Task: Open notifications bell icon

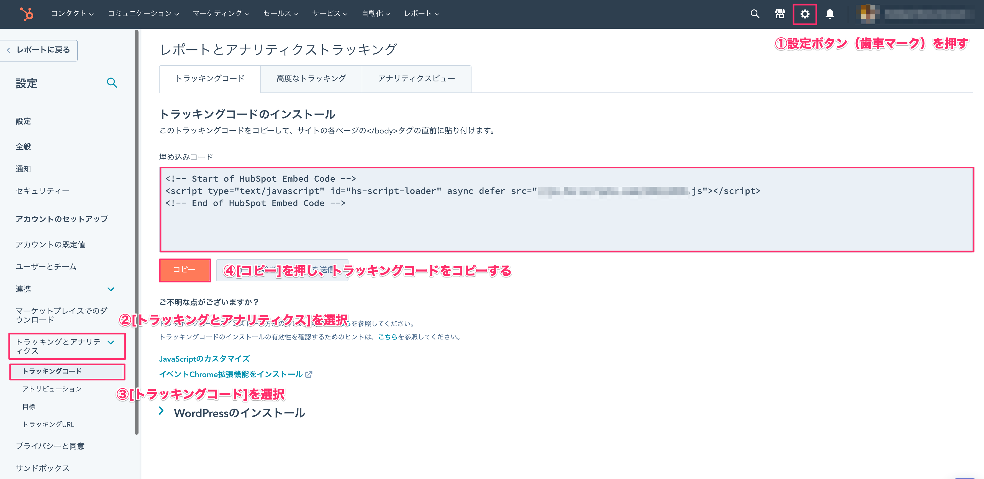Action: point(829,14)
